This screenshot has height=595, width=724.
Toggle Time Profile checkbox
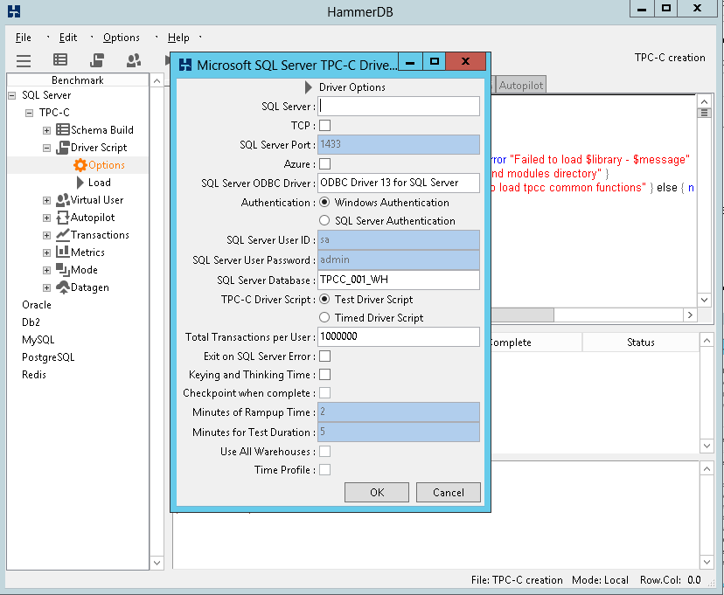[325, 469]
